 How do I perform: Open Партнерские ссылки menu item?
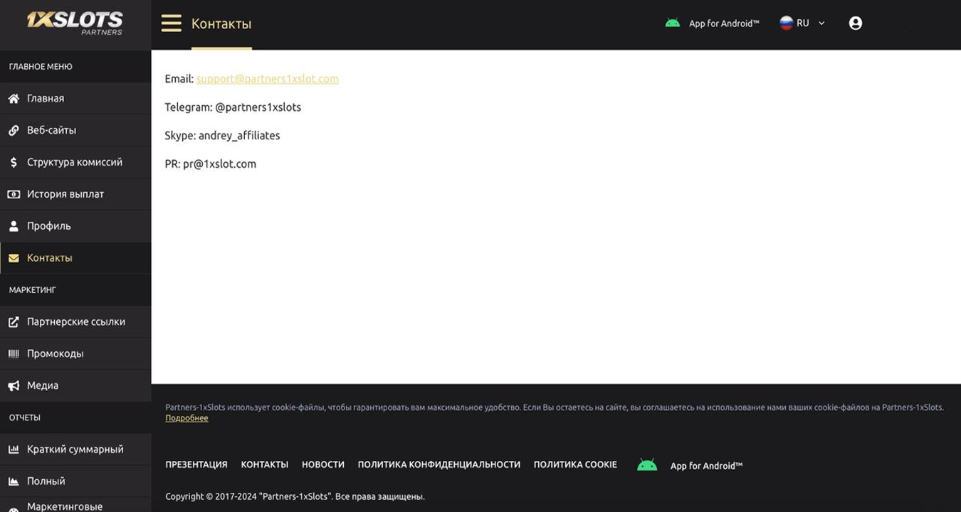[x=75, y=321]
